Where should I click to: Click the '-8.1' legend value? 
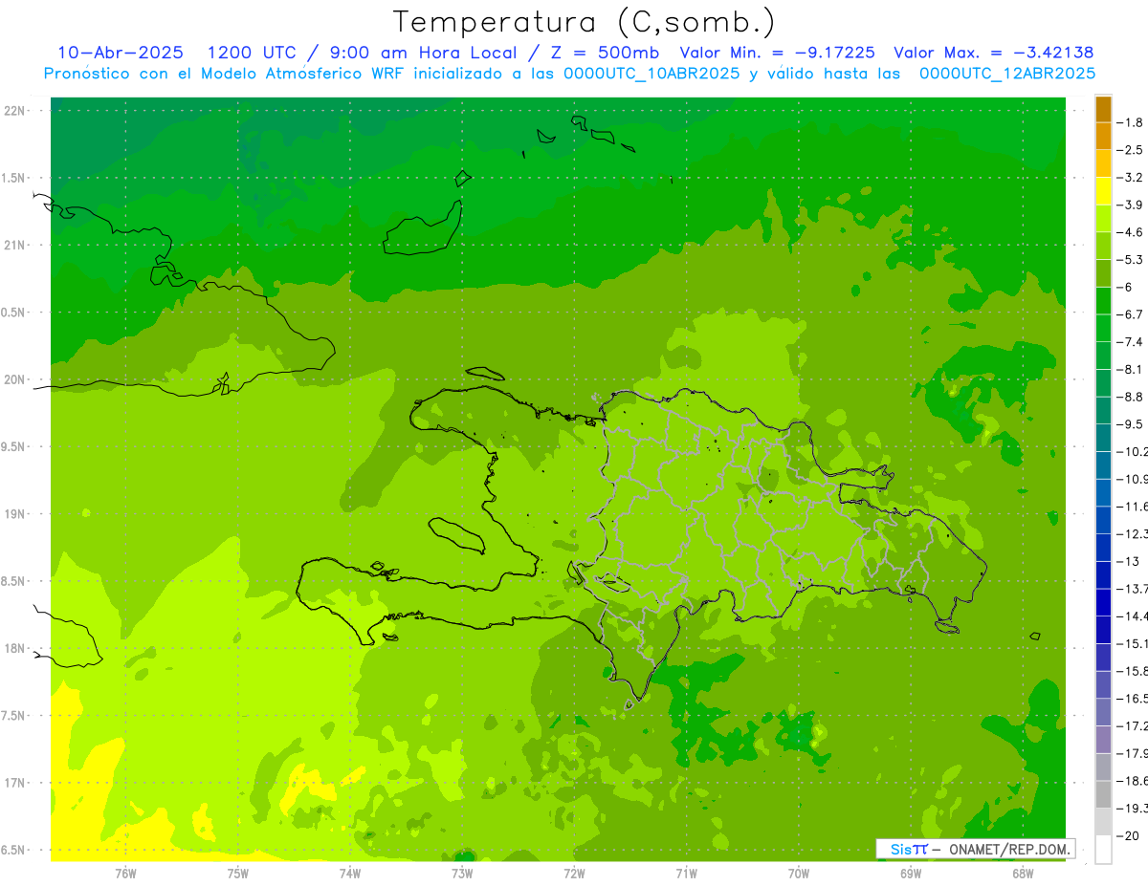[x=1131, y=370]
